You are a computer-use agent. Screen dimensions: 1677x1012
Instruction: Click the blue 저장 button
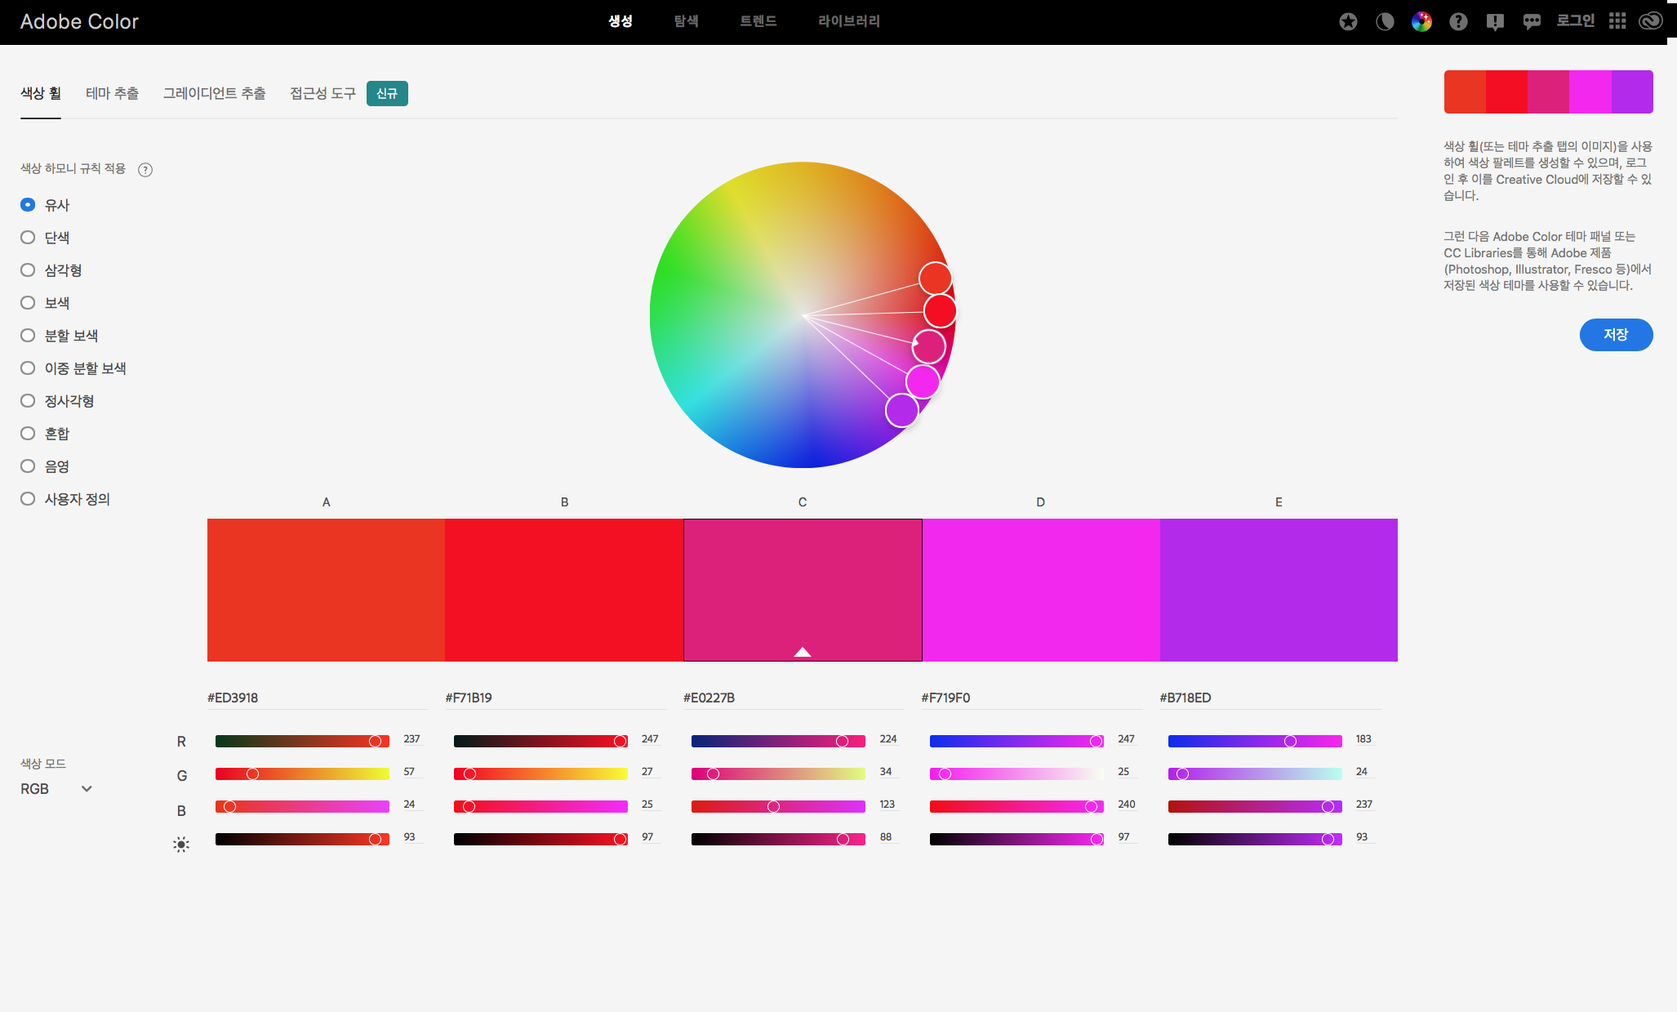click(x=1615, y=335)
